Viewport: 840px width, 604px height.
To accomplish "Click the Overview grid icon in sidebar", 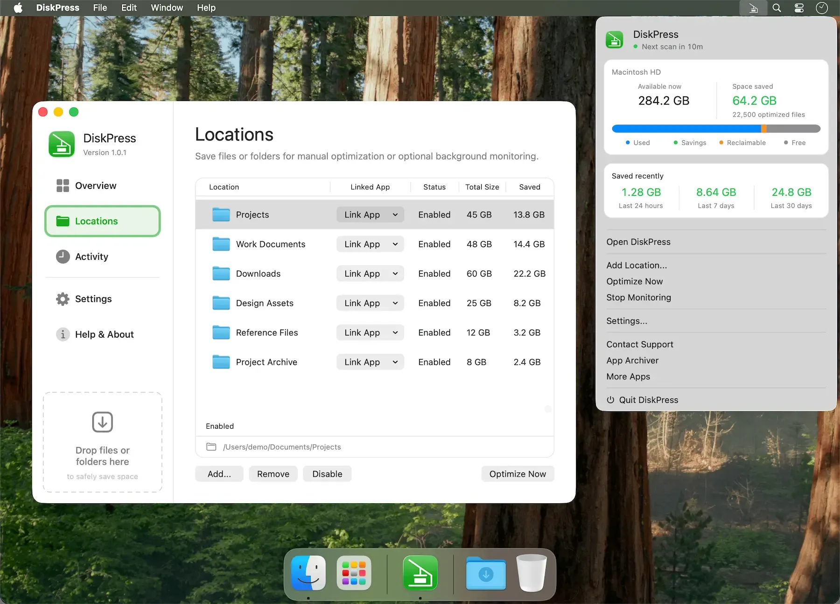I will click(63, 186).
